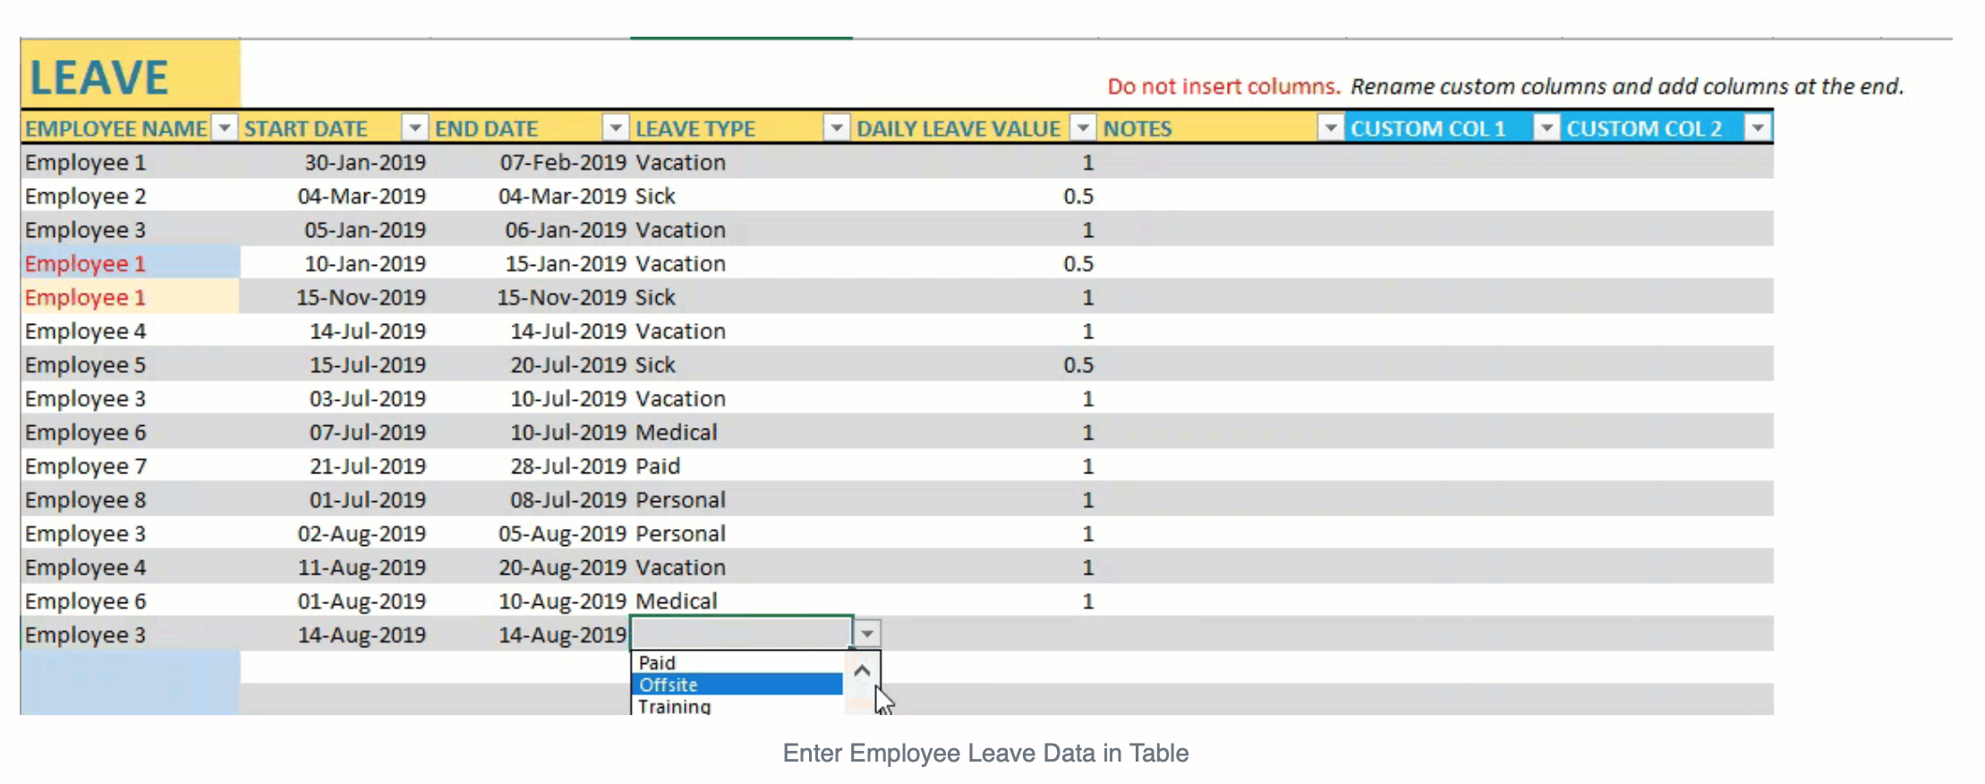The width and height of the screenshot is (1985, 784).
Task: Click the Medical cell for 07-Jul-2019 row
Action: click(x=741, y=432)
